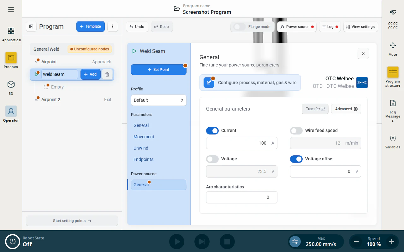Open Log Messages icon

click(393, 103)
